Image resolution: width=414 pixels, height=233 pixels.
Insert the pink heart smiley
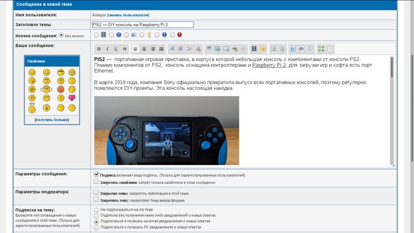coord(72,98)
